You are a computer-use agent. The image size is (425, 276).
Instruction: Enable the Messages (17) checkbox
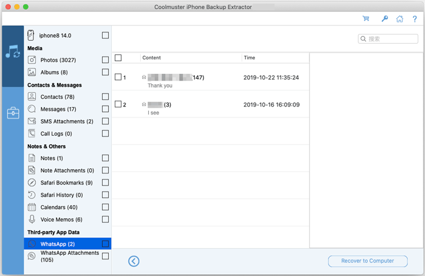[x=106, y=109]
